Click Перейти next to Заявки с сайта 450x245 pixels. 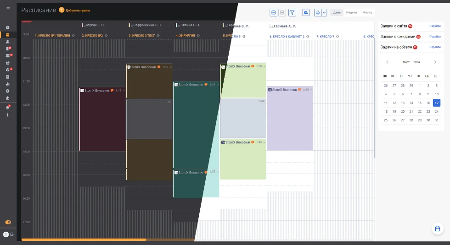(435, 26)
